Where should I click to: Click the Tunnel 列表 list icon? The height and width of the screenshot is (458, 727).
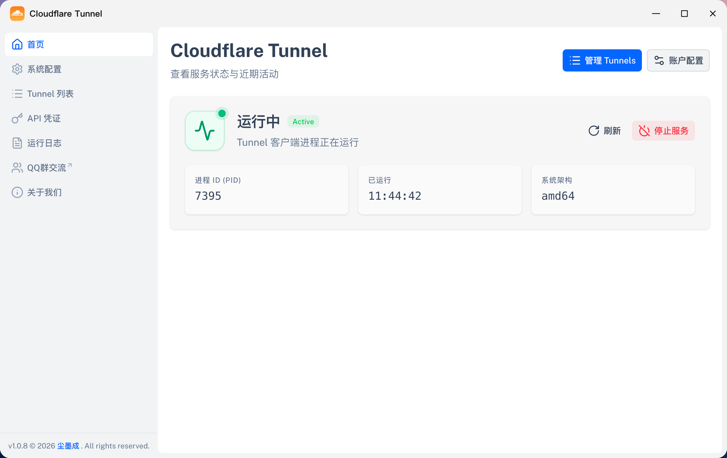click(x=17, y=94)
